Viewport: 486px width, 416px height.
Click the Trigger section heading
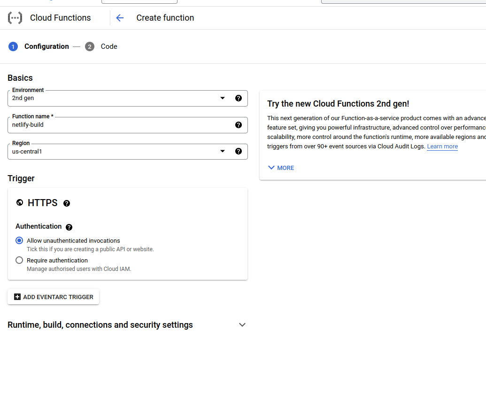click(x=21, y=178)
